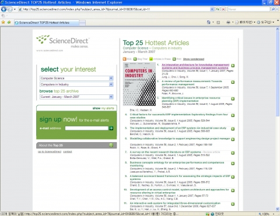Click green icon beside article 4 Critical factors
280x216 pixels.
pos(233,115)
